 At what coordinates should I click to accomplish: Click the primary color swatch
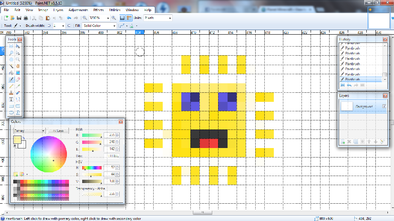tap(17, 140)
